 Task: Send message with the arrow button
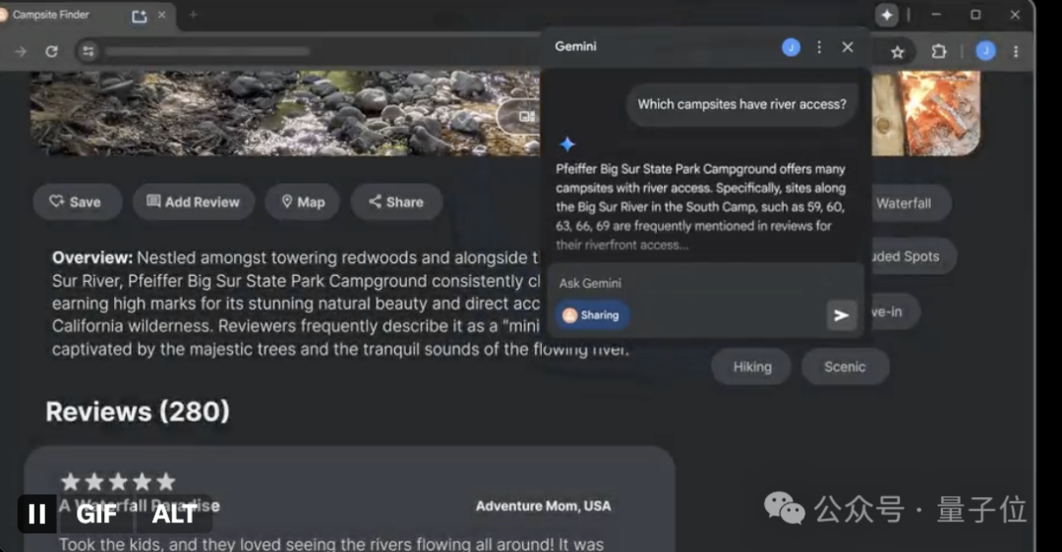tap(841, 315)
